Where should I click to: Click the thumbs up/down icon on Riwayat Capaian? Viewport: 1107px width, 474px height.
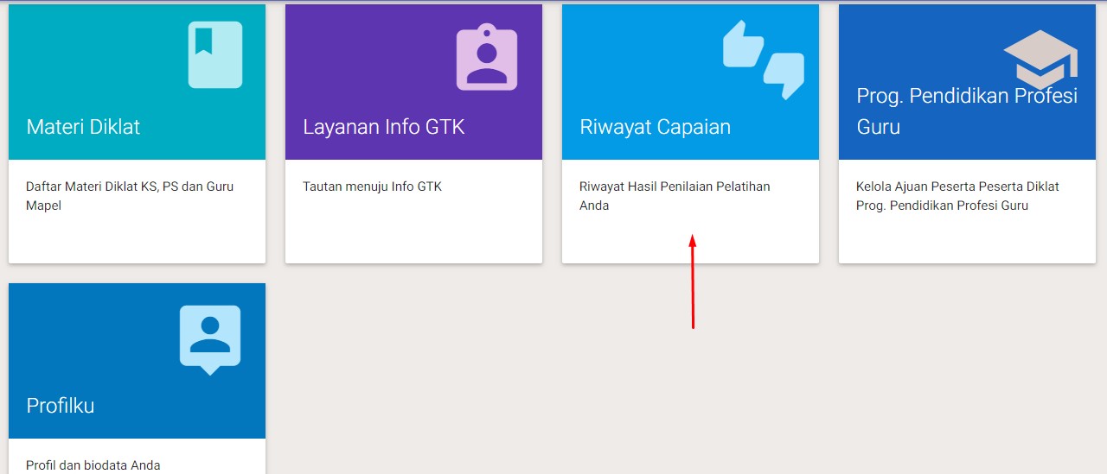[x=764, y=59]
